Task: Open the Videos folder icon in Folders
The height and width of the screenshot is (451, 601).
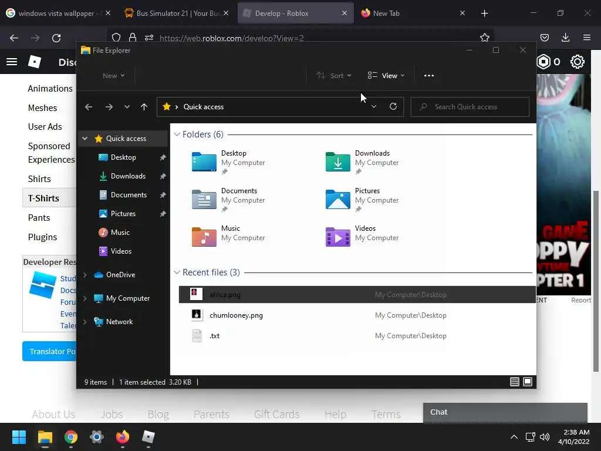Action: pos(337,237)
